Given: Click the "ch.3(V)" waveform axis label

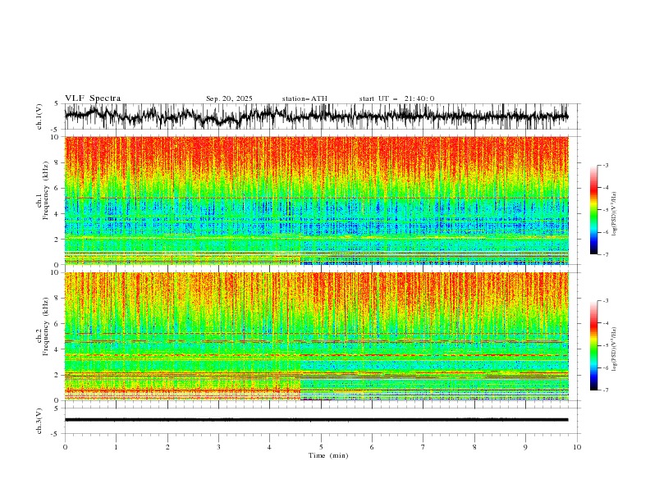Looking at the screenshot, I should pos(39,421).
